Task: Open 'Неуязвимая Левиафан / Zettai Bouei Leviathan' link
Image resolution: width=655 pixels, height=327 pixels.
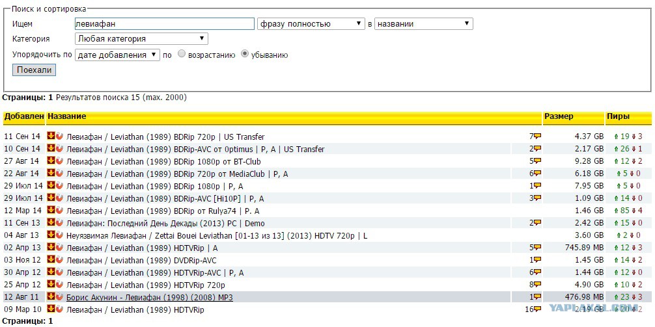Action: (x=217, y=236)
